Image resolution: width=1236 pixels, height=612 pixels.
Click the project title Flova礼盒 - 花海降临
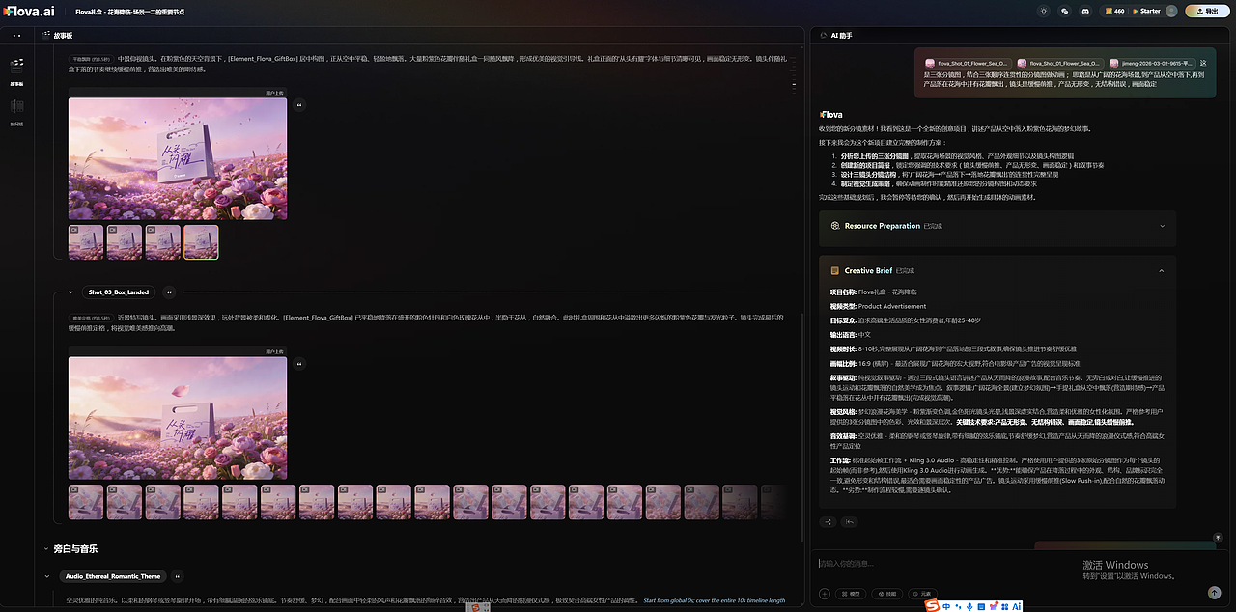[130, 11]
